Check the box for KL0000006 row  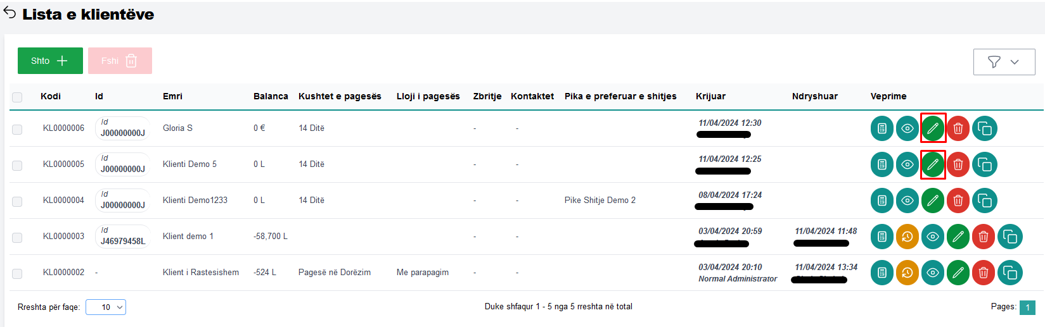point(17,129)
